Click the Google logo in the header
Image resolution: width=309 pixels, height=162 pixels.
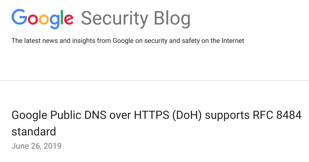42,19
